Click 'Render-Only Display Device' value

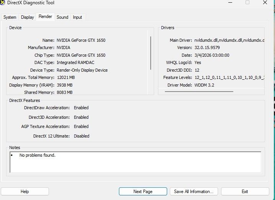[82, 70]
